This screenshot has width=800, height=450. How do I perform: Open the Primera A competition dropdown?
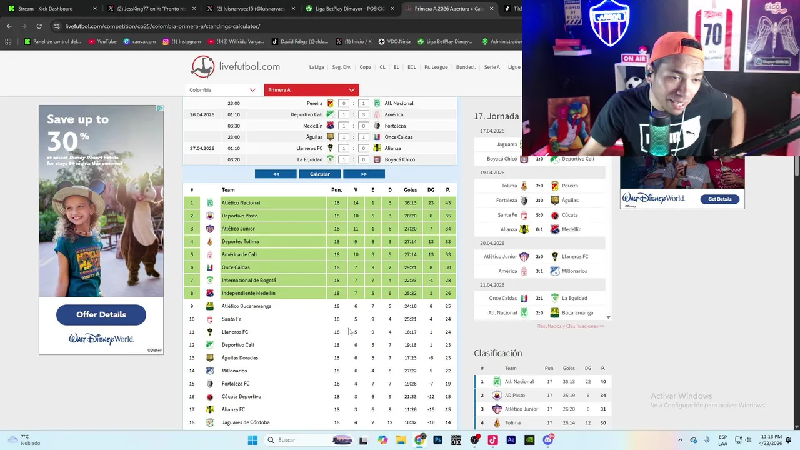[x=311, y=90]
